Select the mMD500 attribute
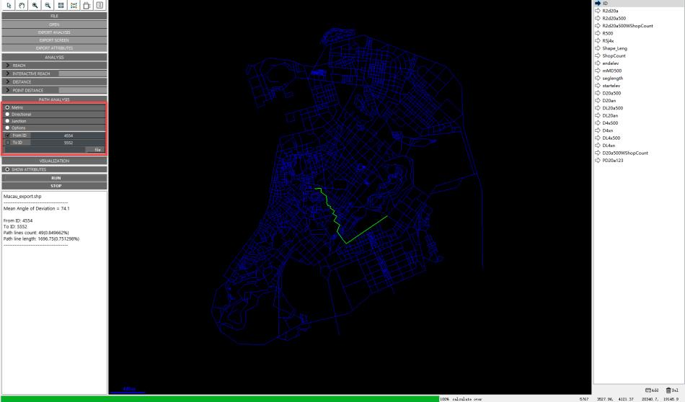Screen dimensions: 685x402 click(x=612, y=71)
